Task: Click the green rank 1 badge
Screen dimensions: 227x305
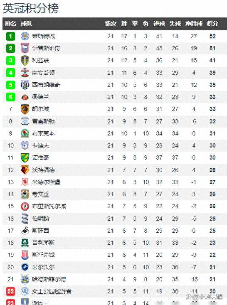Action: click(x=10, y=36)
